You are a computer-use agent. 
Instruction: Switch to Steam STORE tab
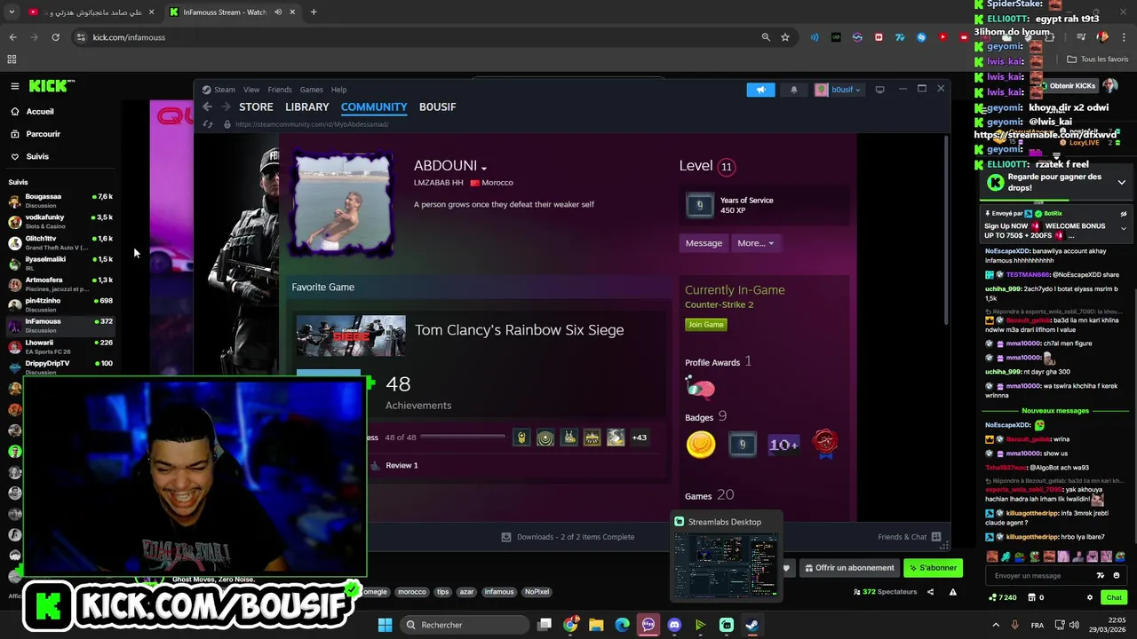click(256, 106)
